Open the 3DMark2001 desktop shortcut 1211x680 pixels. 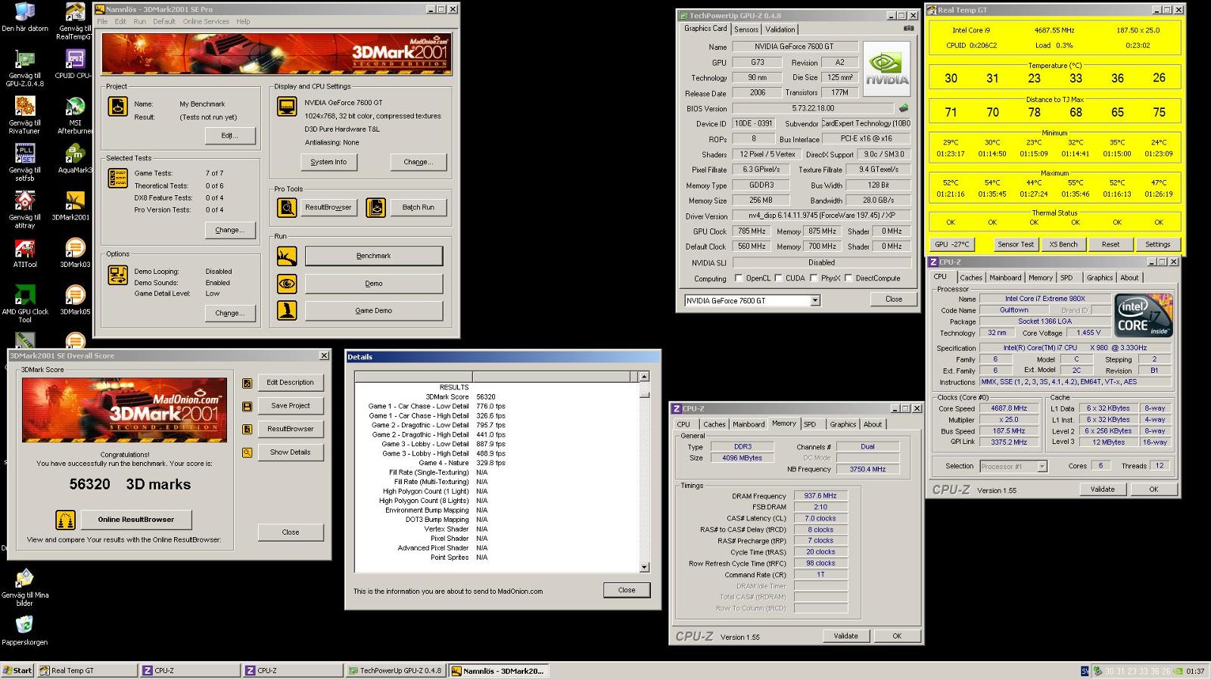coord(73,206)
